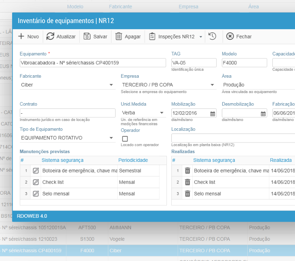Focus the Modelo field F4000
This screenshot has width=295, height=261.
244,63
